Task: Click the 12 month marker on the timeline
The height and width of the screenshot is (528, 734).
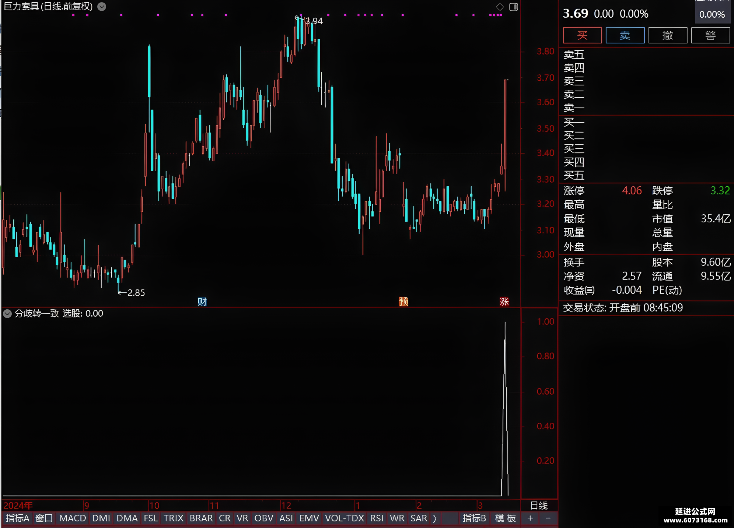Action: coord(286,505)
